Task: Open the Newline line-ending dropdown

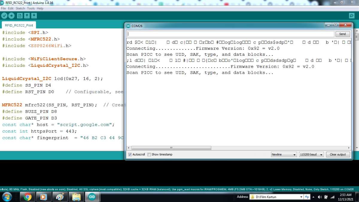Action: [284, 155]
